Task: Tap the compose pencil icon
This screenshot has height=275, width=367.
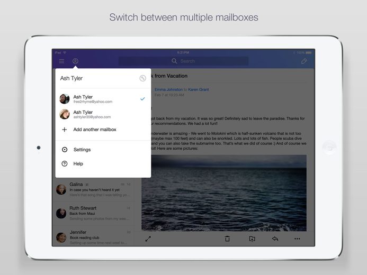Action: [x=304, y=61]
